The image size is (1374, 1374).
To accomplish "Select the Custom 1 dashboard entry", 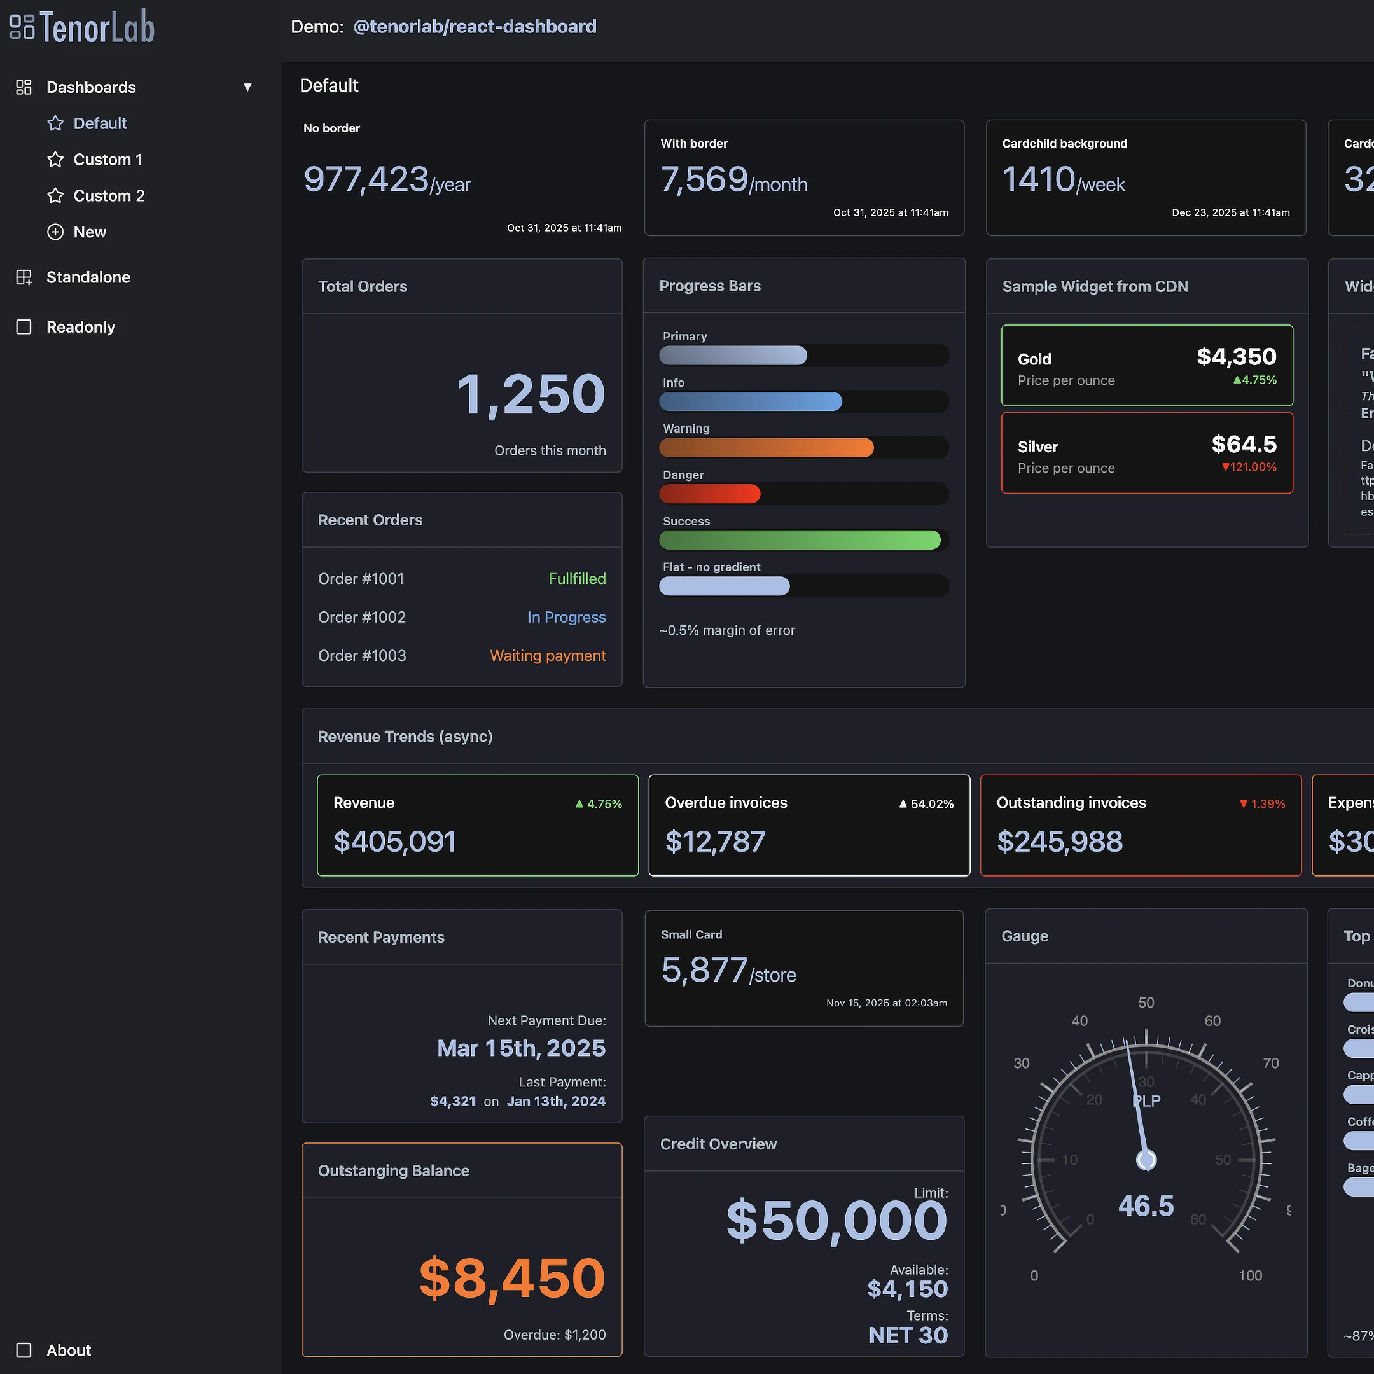I will [x=108, y=159].
